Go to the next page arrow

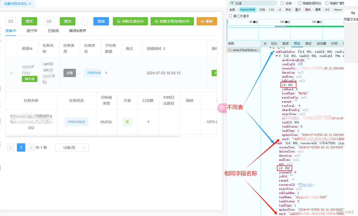(x=31, y=147)
